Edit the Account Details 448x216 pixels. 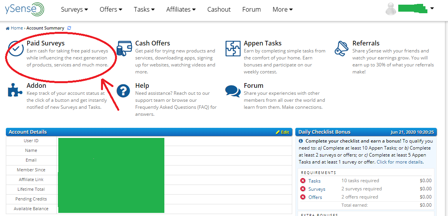click(x=282, y=132)
